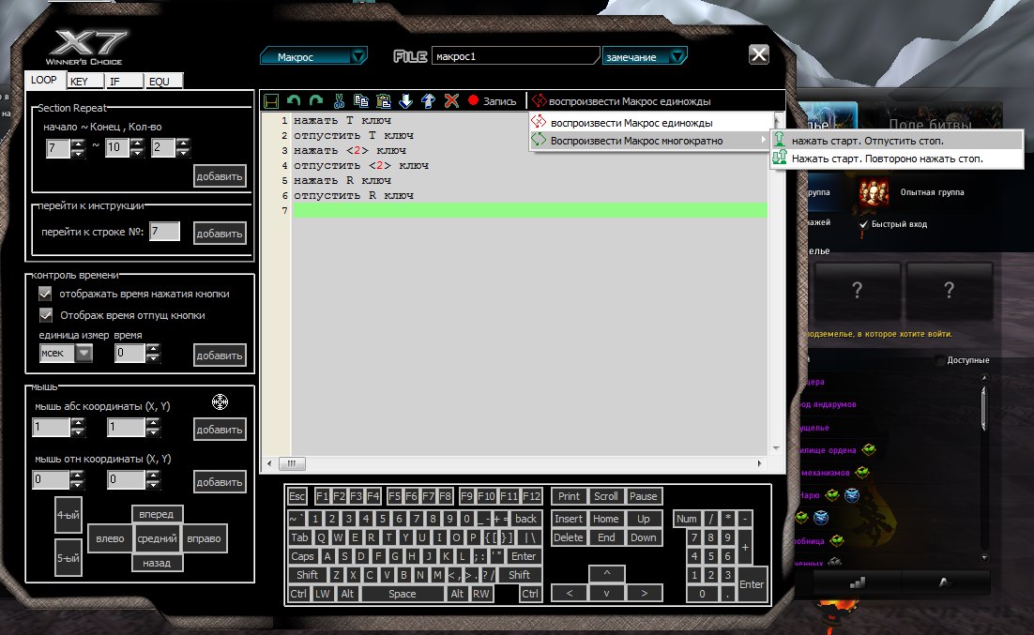Image resolution: width=1034 pixels, height=635 pixels.
Task: Toggle the 'Быстрый вход' checkbox
Action: (864, 224)
